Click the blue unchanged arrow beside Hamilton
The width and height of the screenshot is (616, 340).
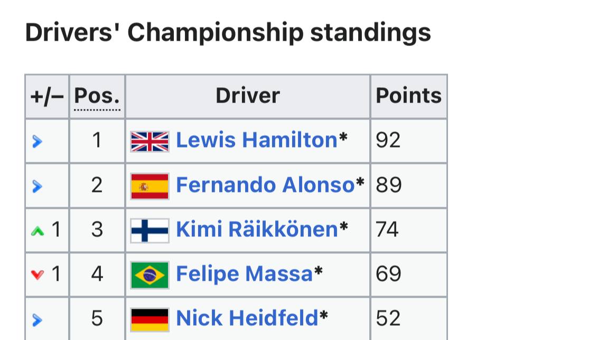36,141
